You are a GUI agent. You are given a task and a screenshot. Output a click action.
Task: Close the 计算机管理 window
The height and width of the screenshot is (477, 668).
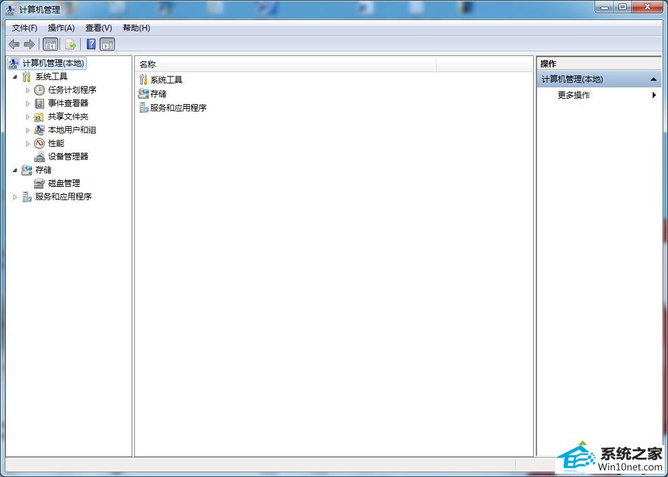pos(647,7)
